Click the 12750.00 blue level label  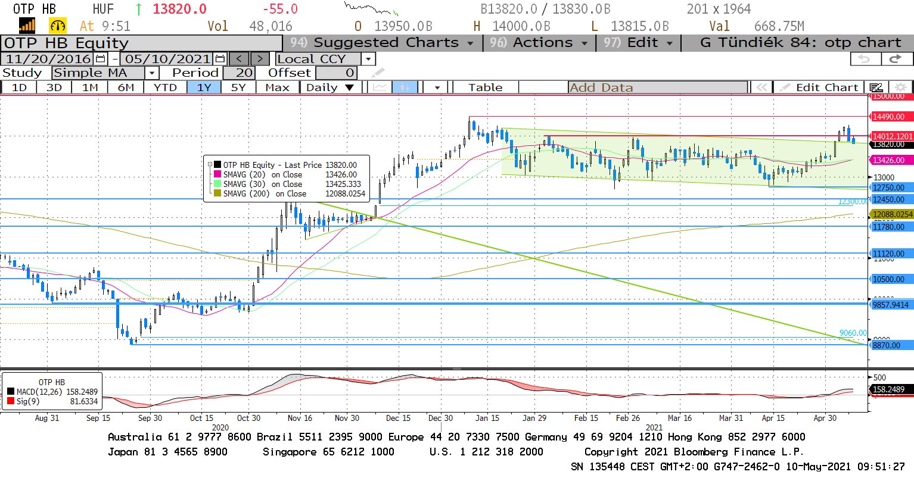click(x=891, y=188)
